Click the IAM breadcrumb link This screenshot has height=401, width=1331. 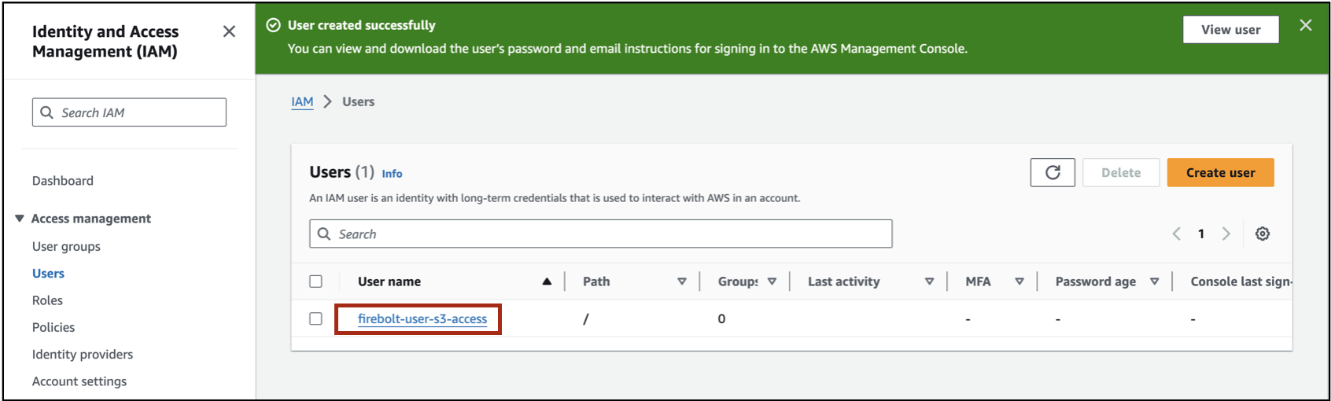click(302, 101)
